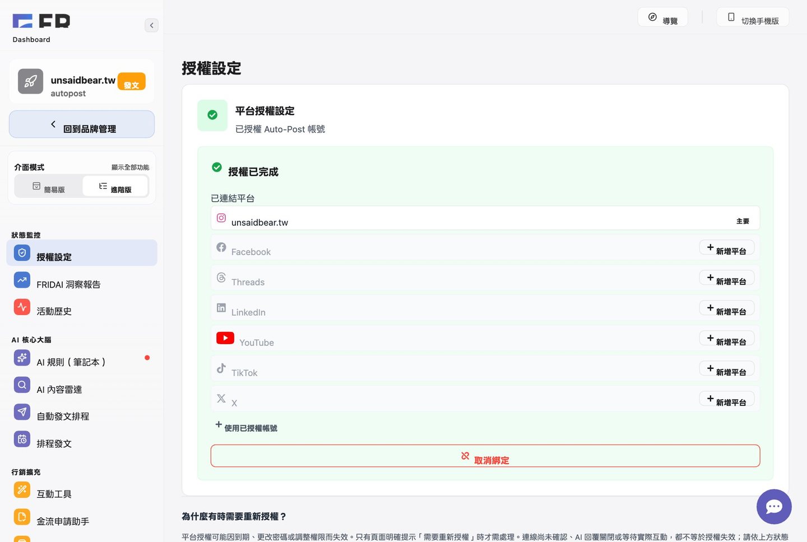Click the YouTube logo icon
Screen dimensions: 807x542
(x=225, y=338)
